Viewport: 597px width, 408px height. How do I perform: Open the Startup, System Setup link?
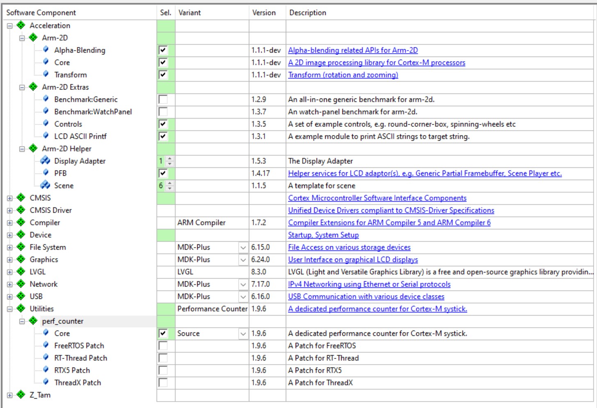[x=324, y=235]
